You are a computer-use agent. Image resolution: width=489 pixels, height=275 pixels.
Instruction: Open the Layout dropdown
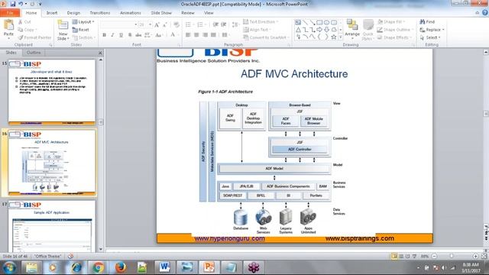(x=83, y=22)
